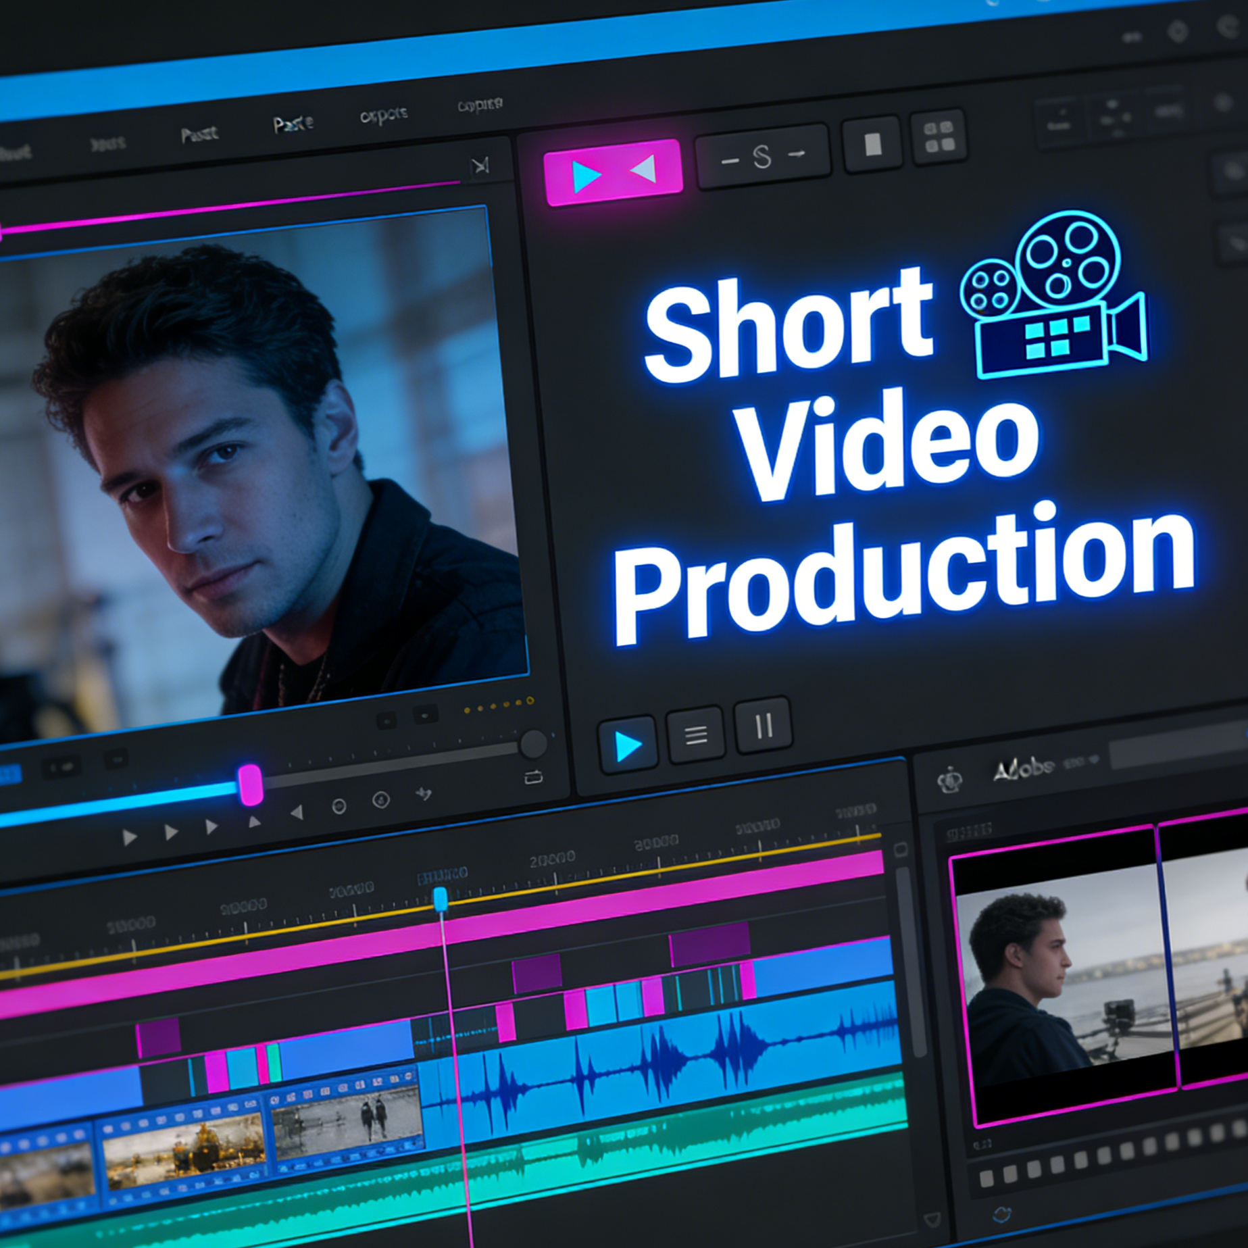Open the three-line list button beside play
This screenshot has width=1248, height=1248.
pos(696,734)
